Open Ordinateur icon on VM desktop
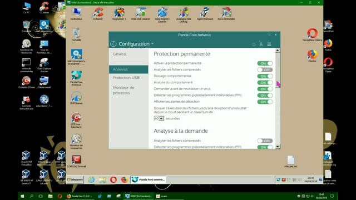Image resolution: width=356 pixels, height=200 pixels. click(x=76, y=13)
